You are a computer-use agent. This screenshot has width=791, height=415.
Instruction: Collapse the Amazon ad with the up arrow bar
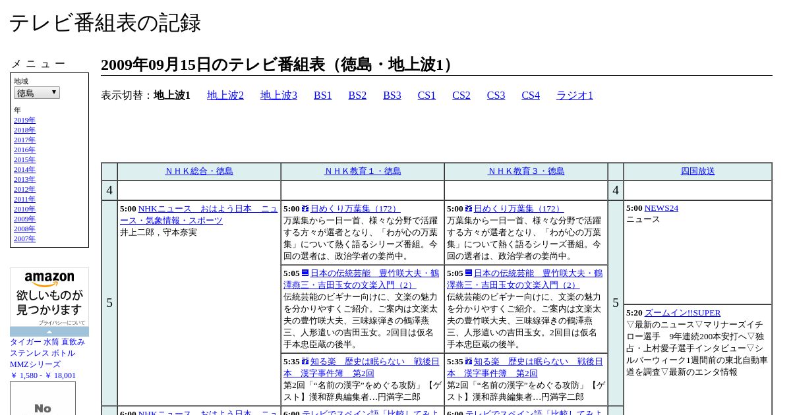click(x=49, y=332)
